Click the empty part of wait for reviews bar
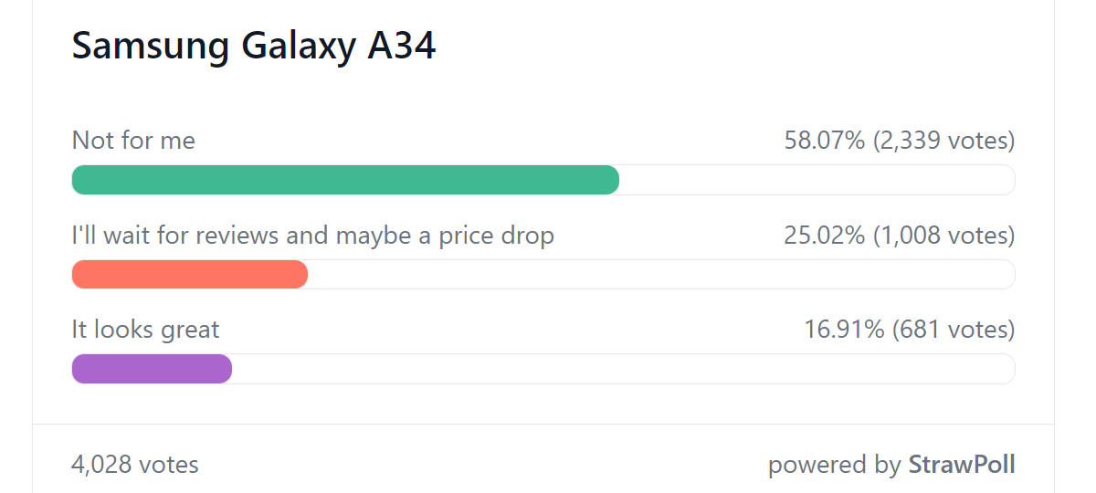The width and height of the screenshot is (1096, 493). point(661,274)
